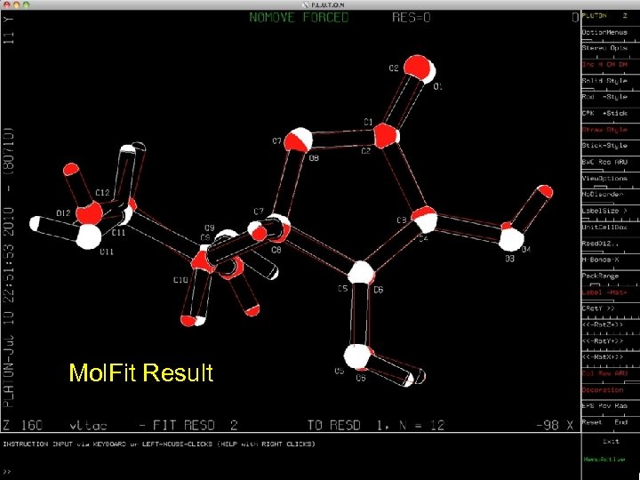Click Exit in side panel
This screenshot has height=480, width=640.
(x=611, y=441)
